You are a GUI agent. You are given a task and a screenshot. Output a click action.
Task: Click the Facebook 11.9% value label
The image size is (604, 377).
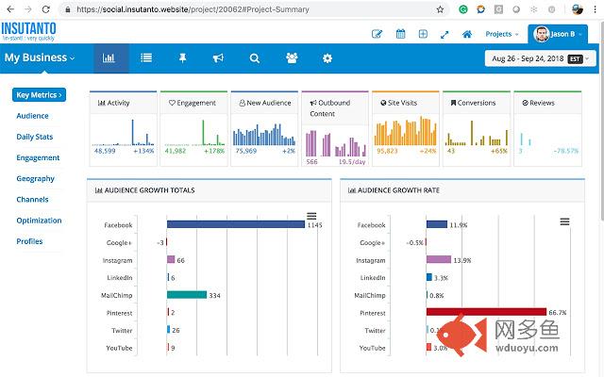pyautogui.click(x=459, y=225)
